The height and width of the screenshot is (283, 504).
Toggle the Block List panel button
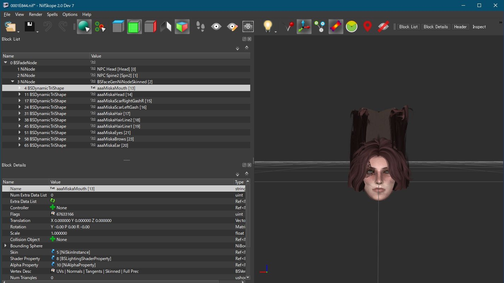(408, 27)
